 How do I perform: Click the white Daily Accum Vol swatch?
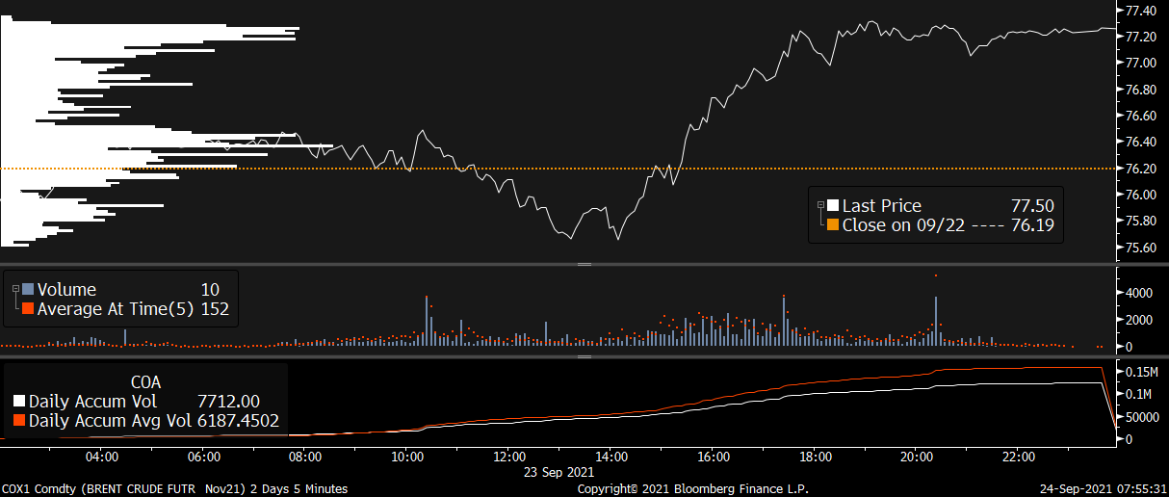pyautogui.click(x=19, y=401)
